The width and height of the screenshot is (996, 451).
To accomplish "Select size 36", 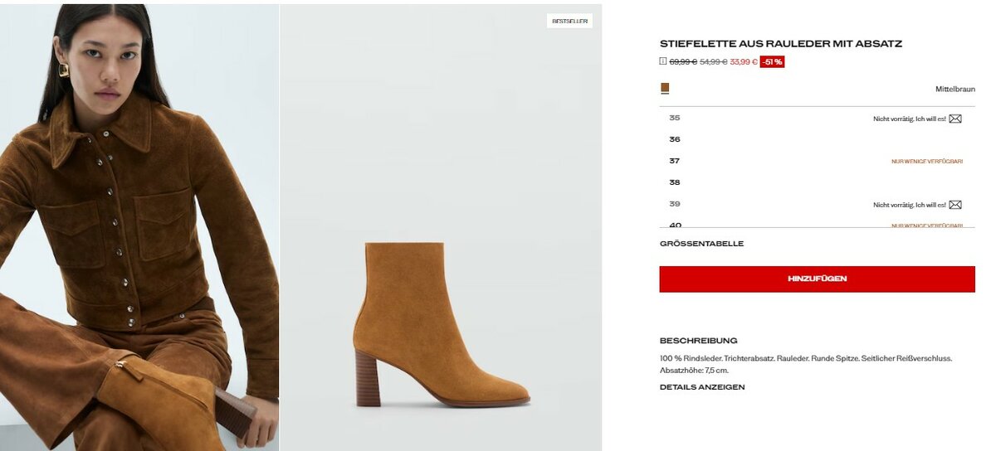I will [675, 139].
